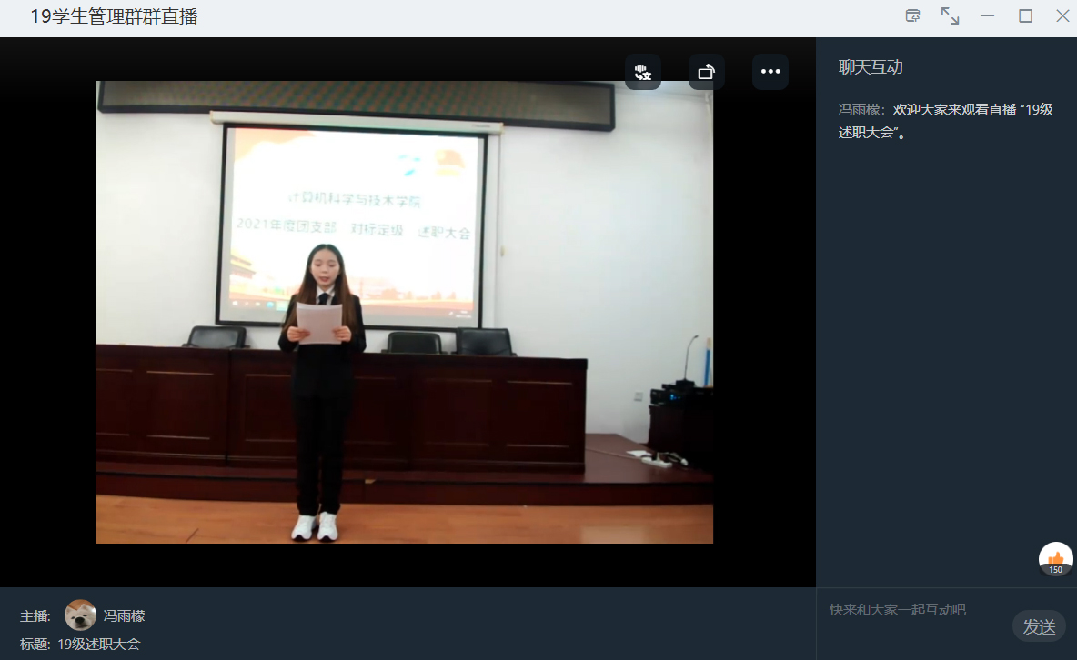Click the speech-to-text subtitle icon

[x=642, y=72]
